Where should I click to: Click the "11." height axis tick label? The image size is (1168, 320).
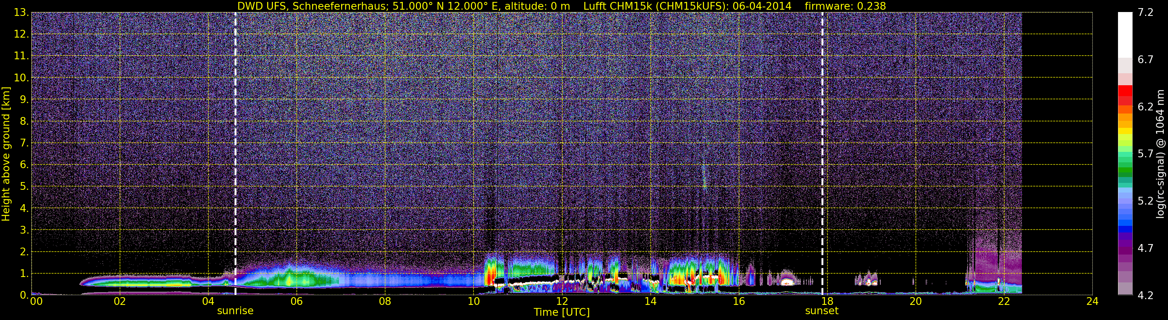21,56
